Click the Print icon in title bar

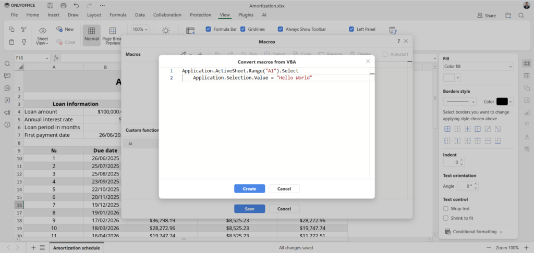pos(63,5)
